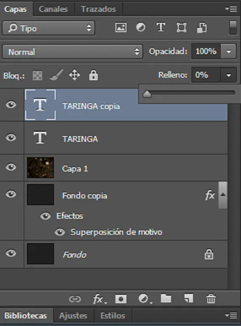The image size is (241, 326).
Task: Filter for smart object layers icon
Action: pyautogui.click(x=201, y=27)
